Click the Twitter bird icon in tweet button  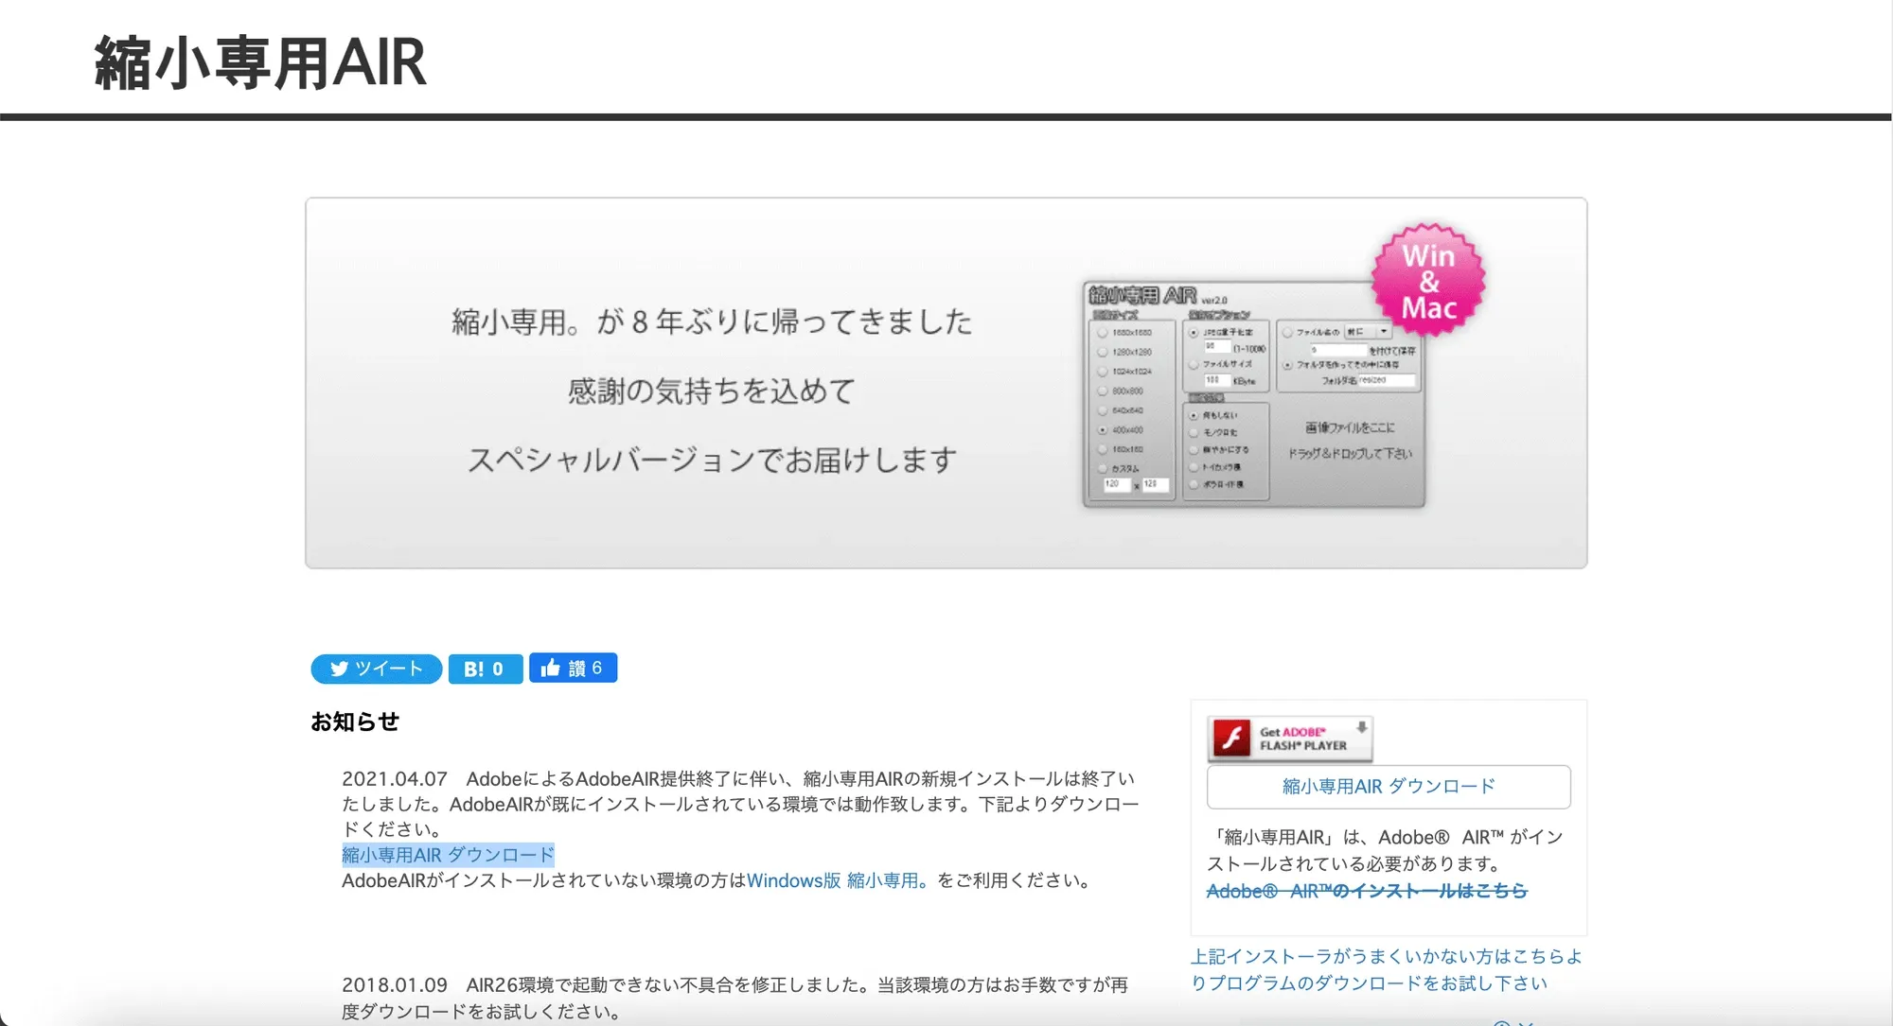point(339,669)
